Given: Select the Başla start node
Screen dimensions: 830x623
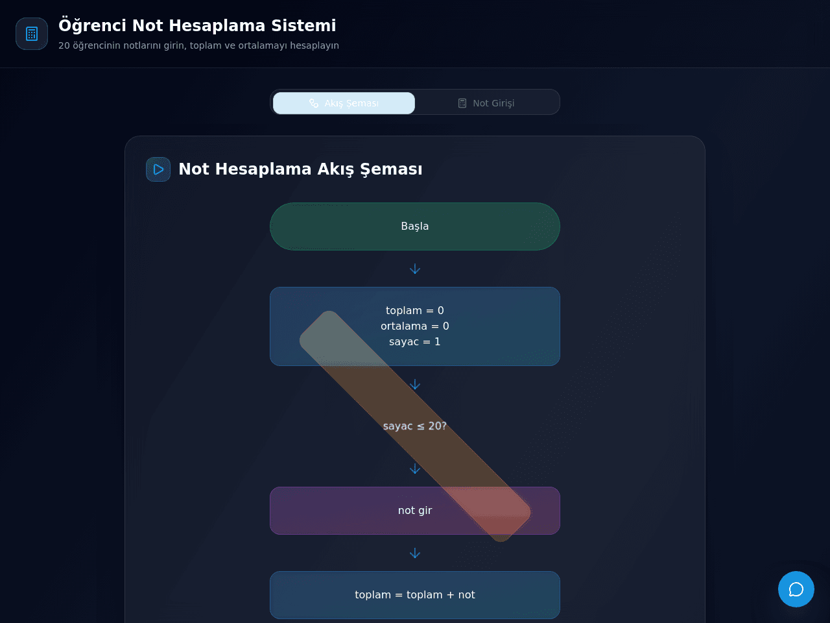Looking at the screenshot, I should (415, 226).
